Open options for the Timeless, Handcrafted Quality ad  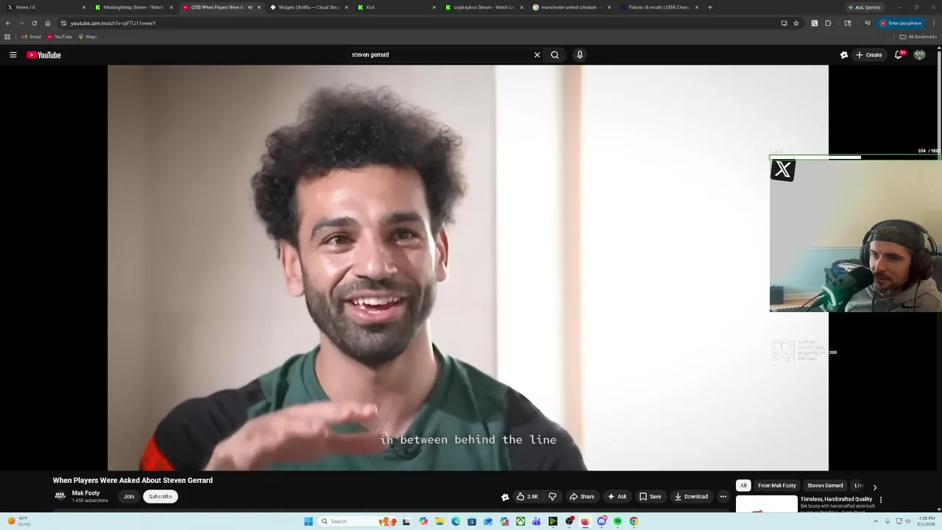click(881, 500)
